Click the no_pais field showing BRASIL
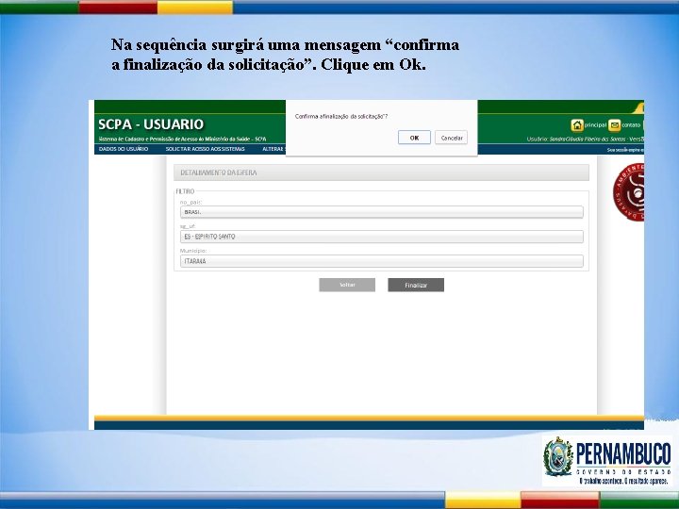The height and width of the screenshot is (509, 679). 382,212
